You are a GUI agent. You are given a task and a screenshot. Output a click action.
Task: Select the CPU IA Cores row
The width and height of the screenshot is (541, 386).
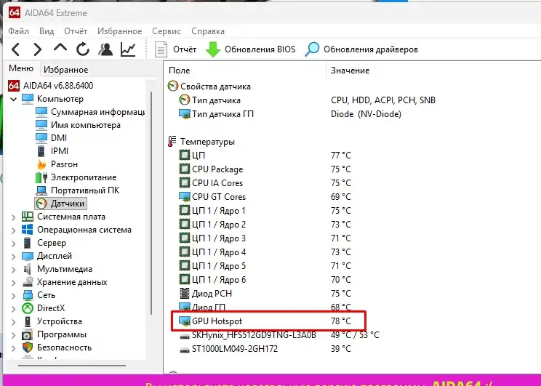coord(265,183)
